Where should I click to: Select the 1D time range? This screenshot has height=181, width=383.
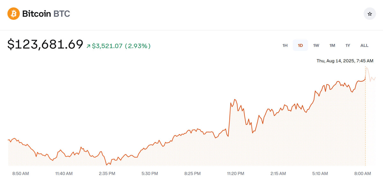[300, 45]
